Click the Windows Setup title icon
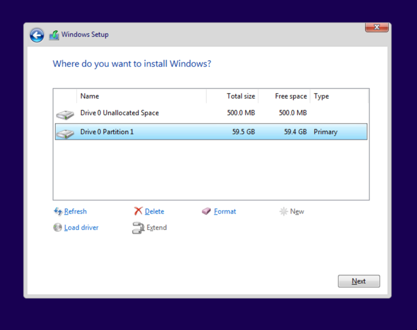This screenshot has width=417, height=330. point(54,35)
